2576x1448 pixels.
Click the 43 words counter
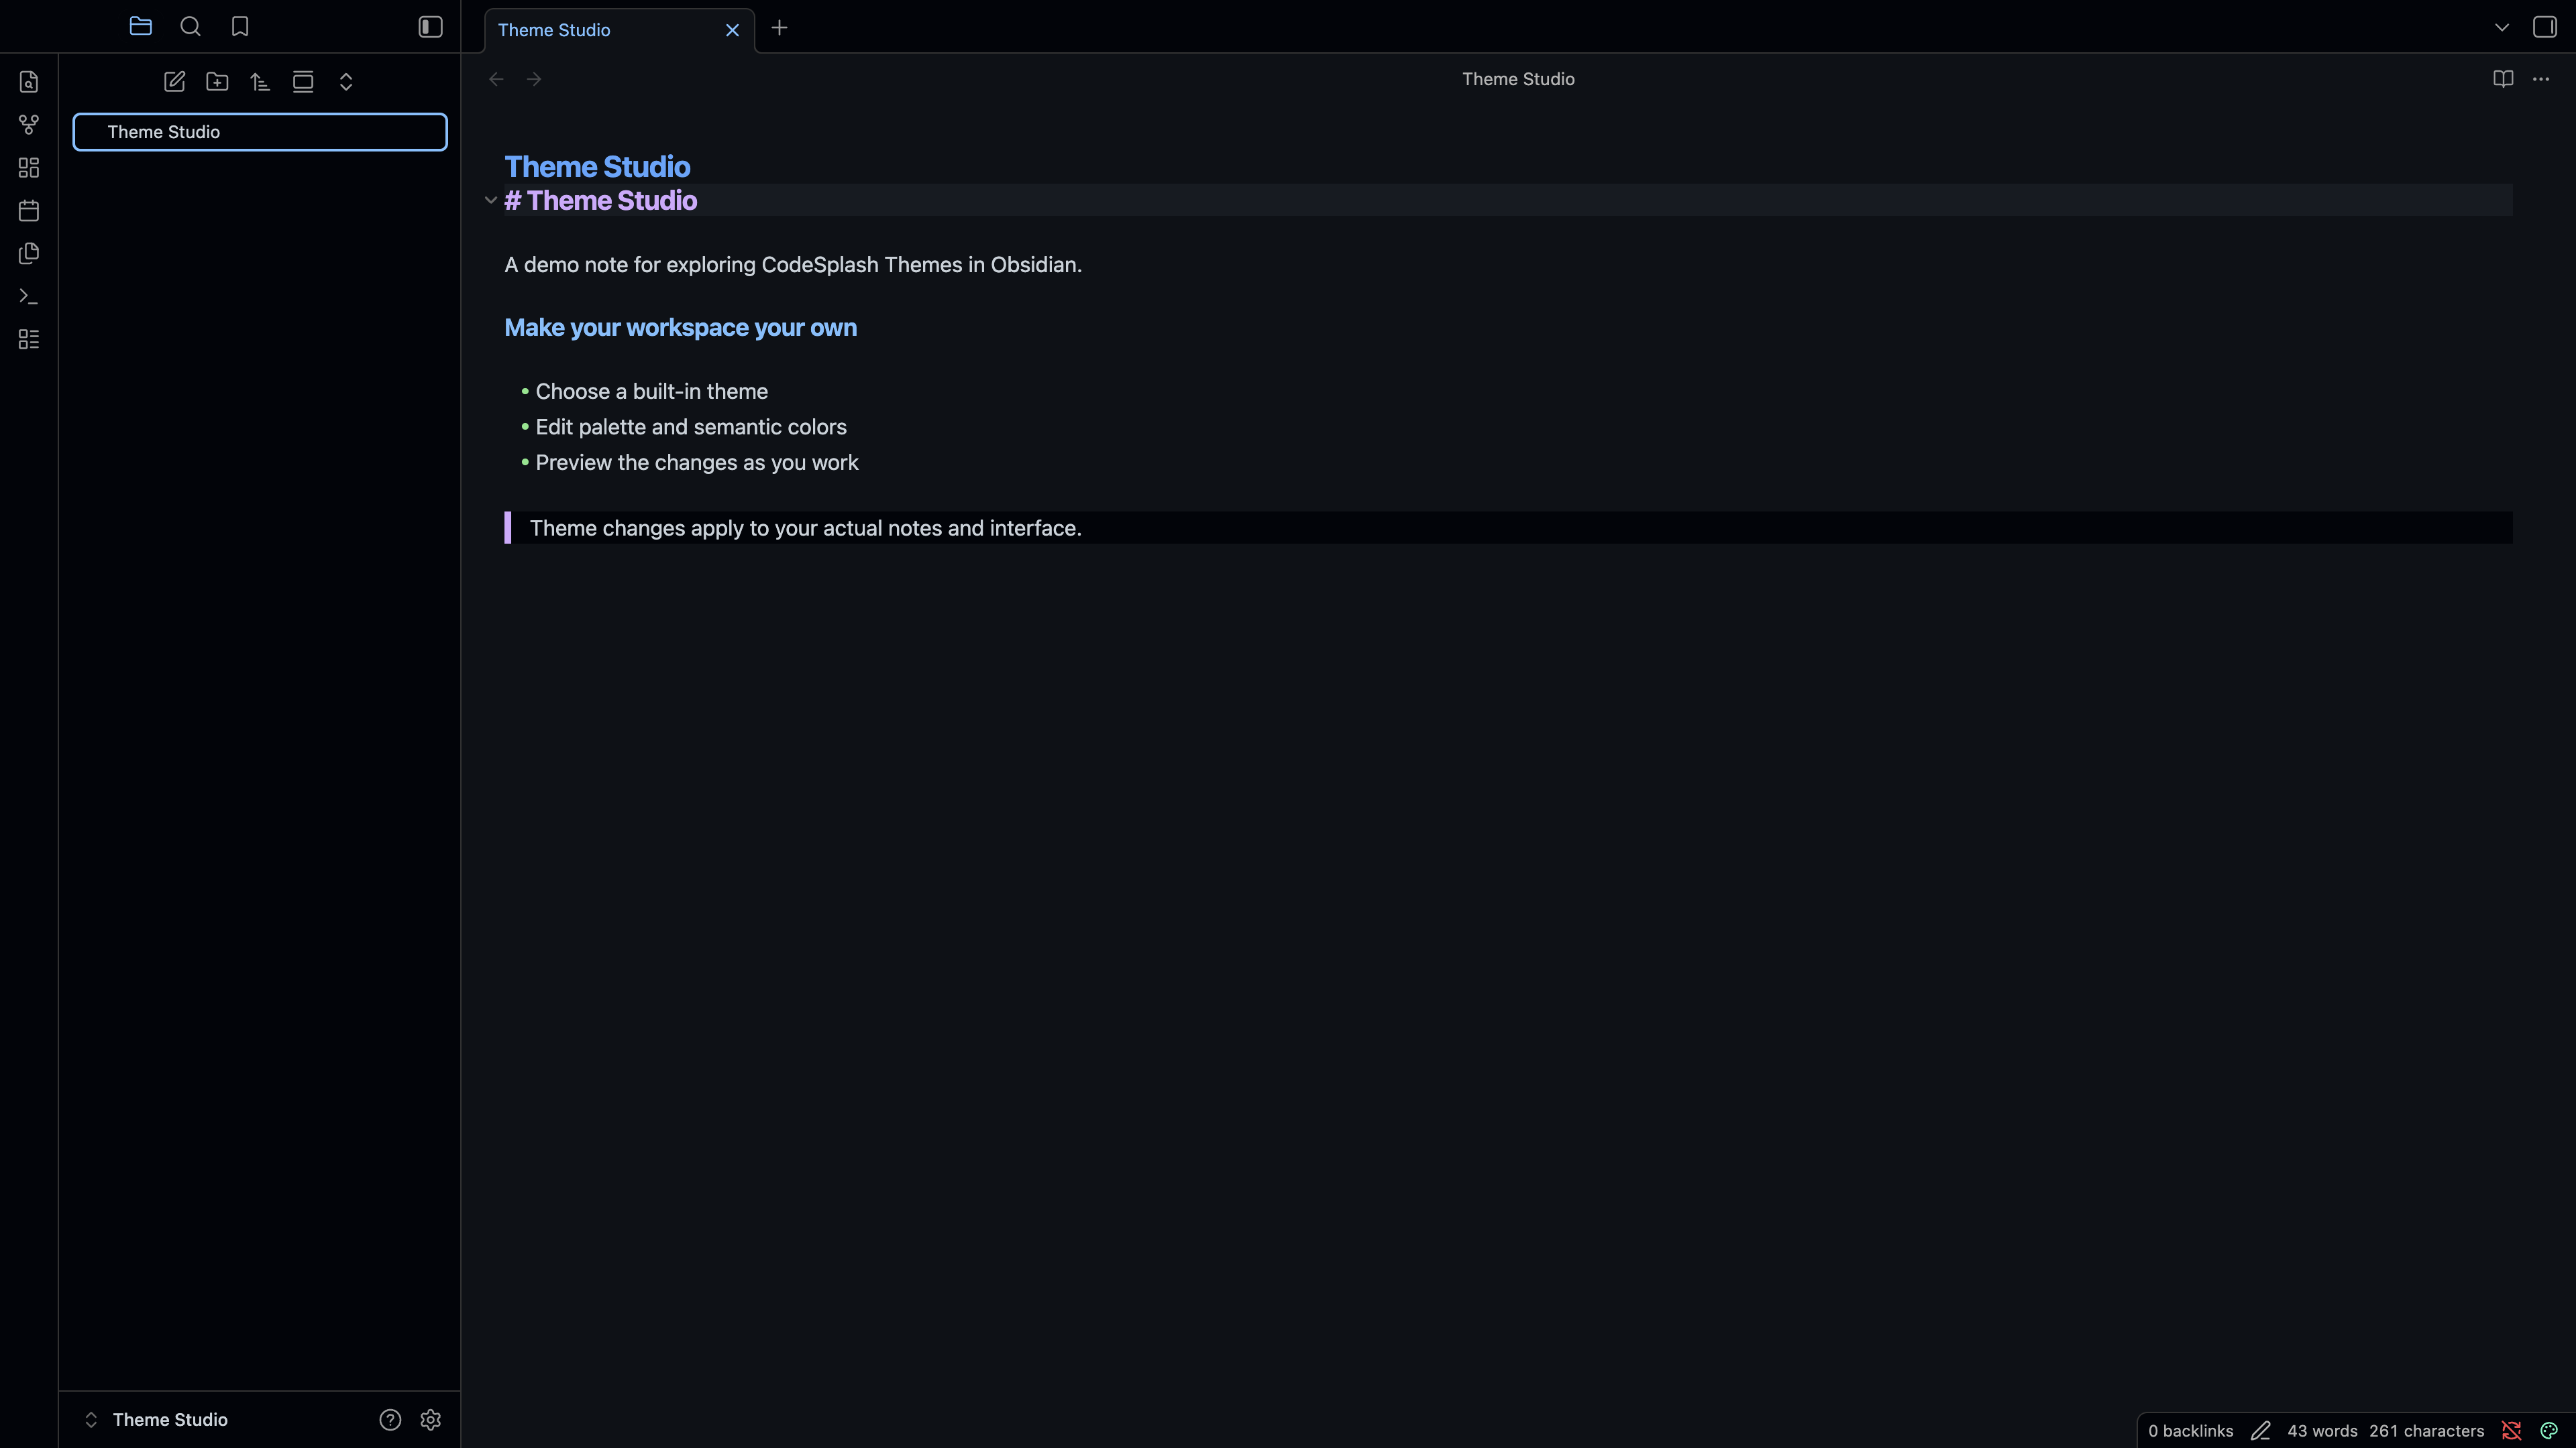coord(2322,1431)
